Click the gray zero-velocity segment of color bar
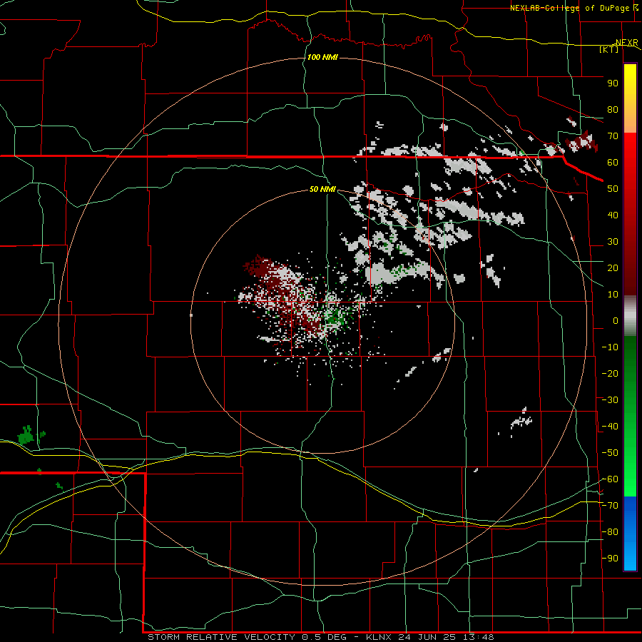Viewport: 642px width, 642px height. 630,316
